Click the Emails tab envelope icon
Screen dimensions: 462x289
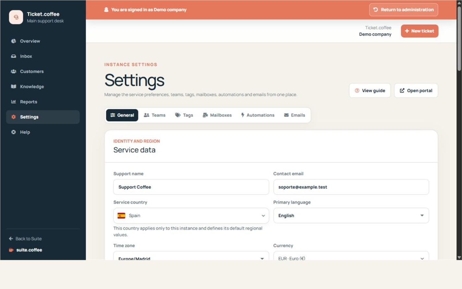[x=286, y=115]
